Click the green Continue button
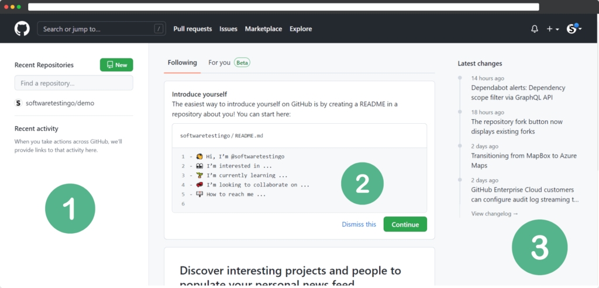The image size is (599, 288). 405,224
